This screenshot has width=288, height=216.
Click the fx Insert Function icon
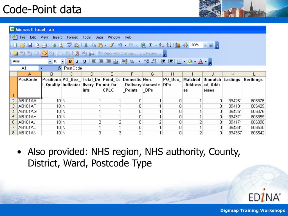tap(60, 68)
